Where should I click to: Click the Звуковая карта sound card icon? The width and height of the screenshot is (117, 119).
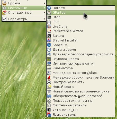[49, 59]
